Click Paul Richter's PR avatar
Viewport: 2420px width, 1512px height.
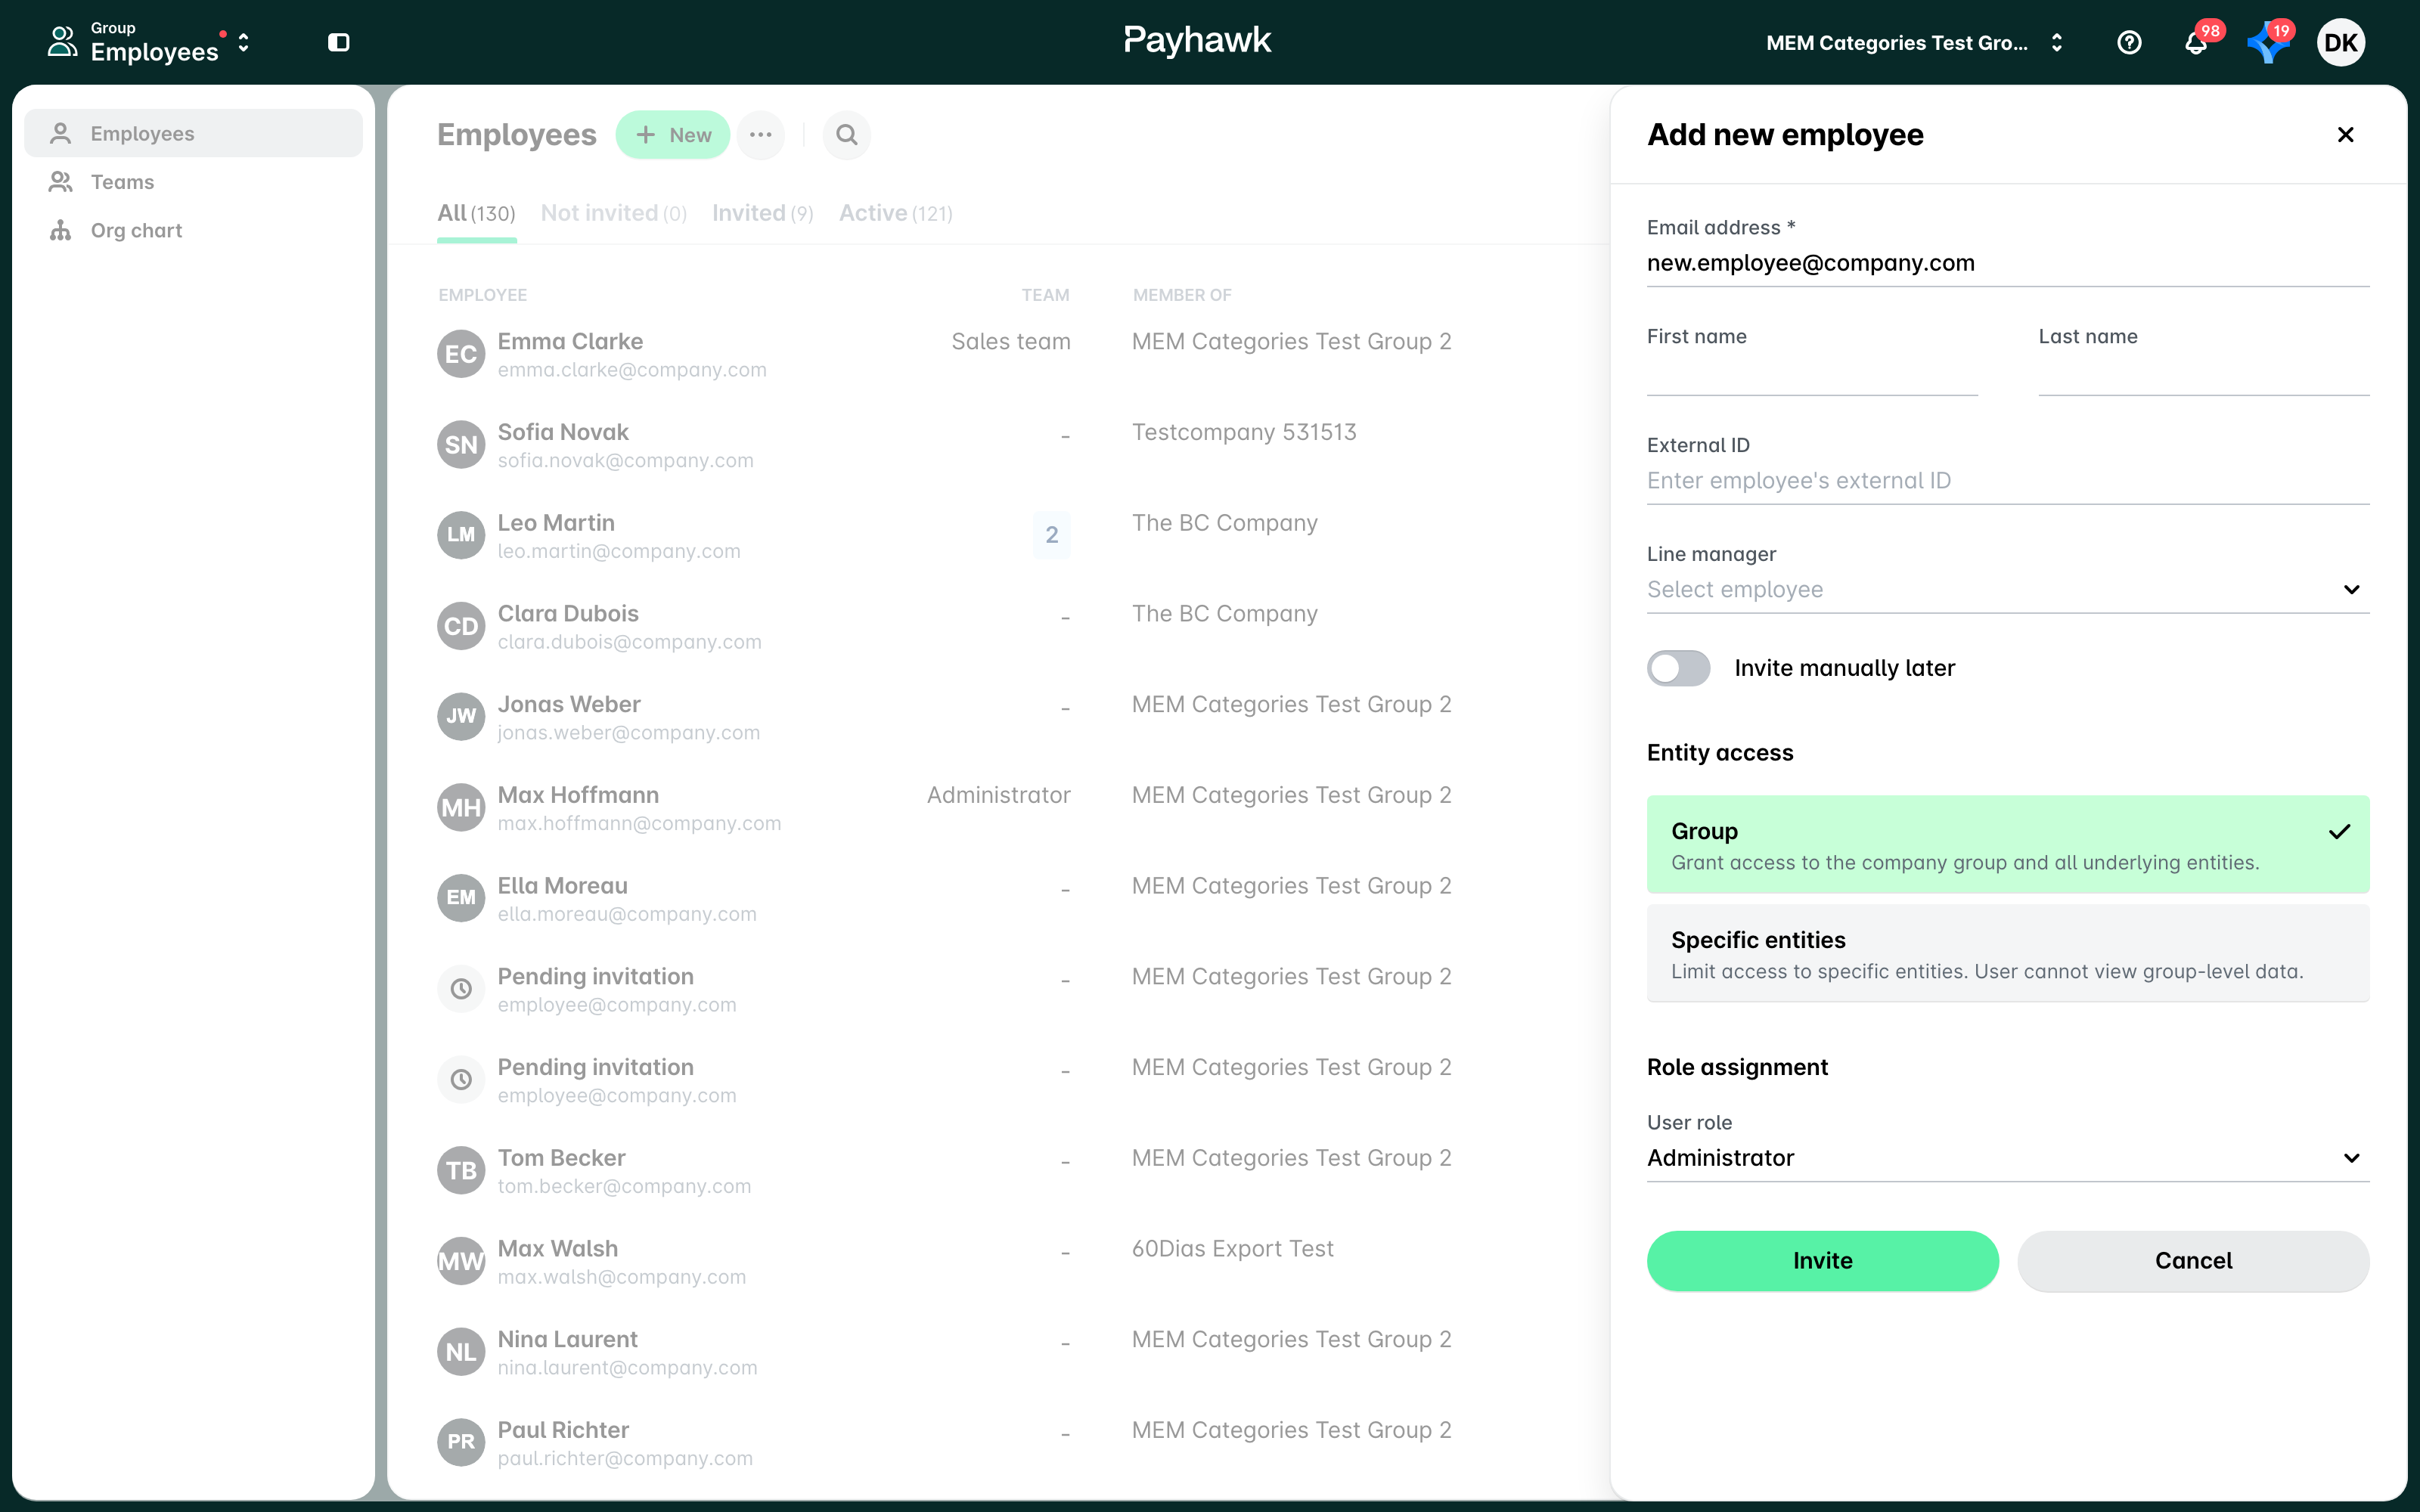click(461, 1442)
